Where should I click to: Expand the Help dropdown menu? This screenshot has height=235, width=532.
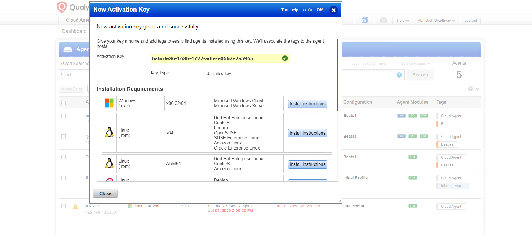point(403,21)
